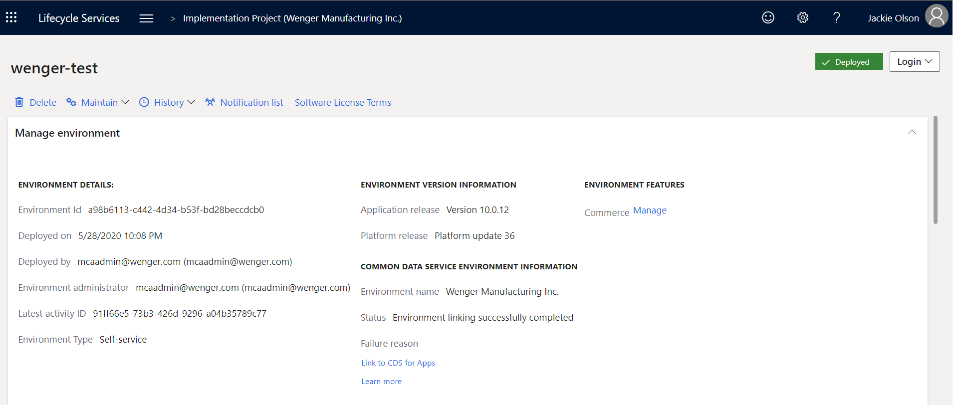Viewport: 955px width, 405px height.
Task: Expand the History menu chevron
Action: pyautogui.click(x=191, y=102)
